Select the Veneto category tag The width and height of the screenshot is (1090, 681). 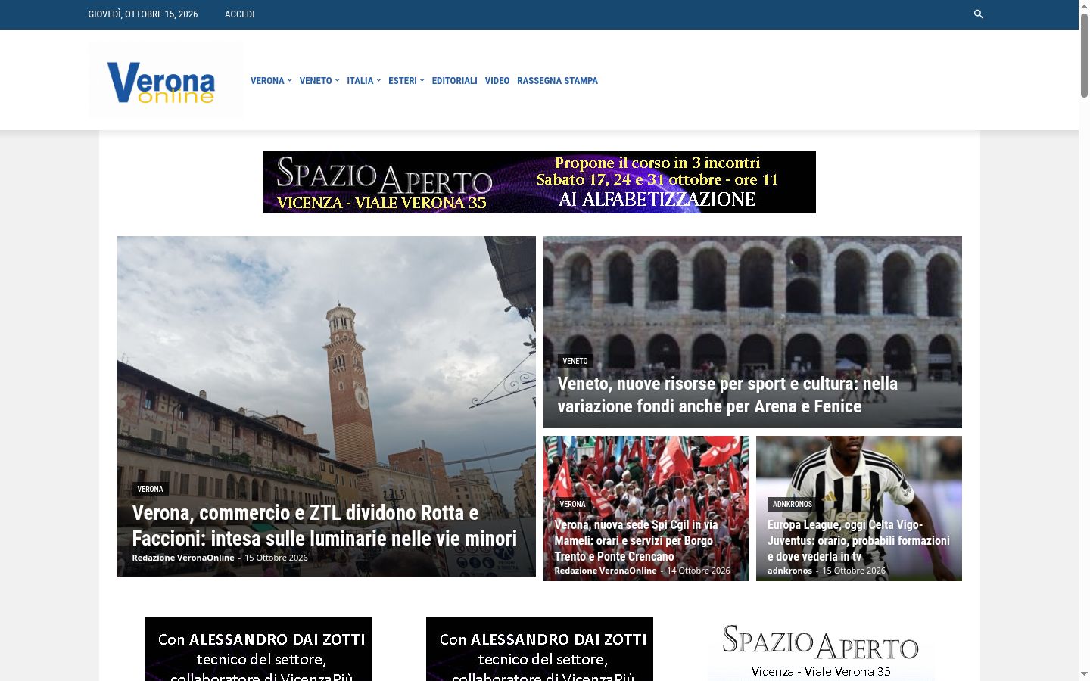[575, 361]
